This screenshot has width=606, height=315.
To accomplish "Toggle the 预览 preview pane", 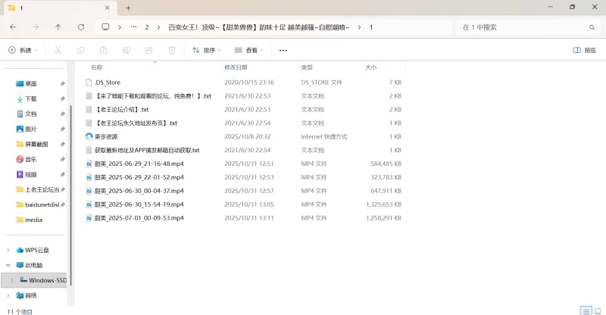I will click(584, 50).
